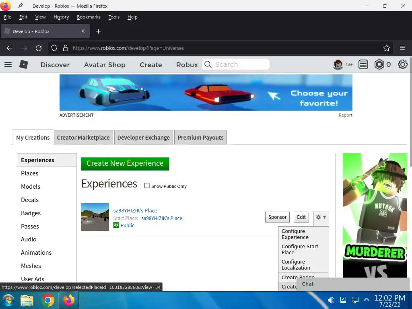The width and height of the screenshot is (412, 309).
Task: Collapse the experience gear dropdown
Action: (x=321, y=217)
